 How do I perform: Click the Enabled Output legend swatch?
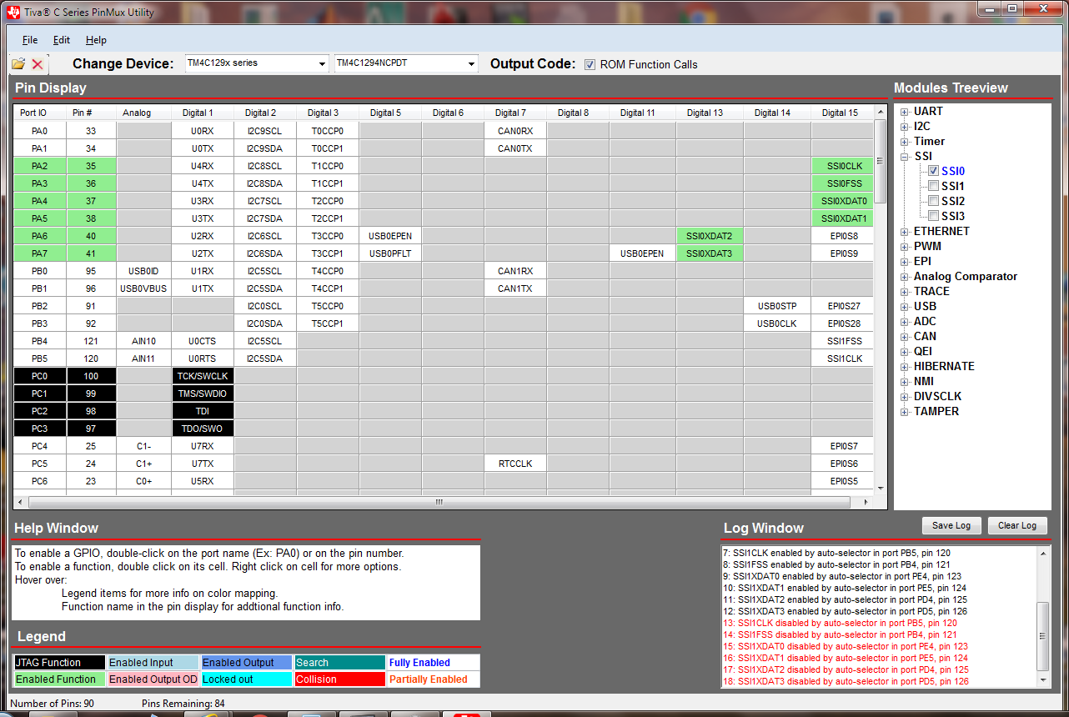[x=246, y=663]
